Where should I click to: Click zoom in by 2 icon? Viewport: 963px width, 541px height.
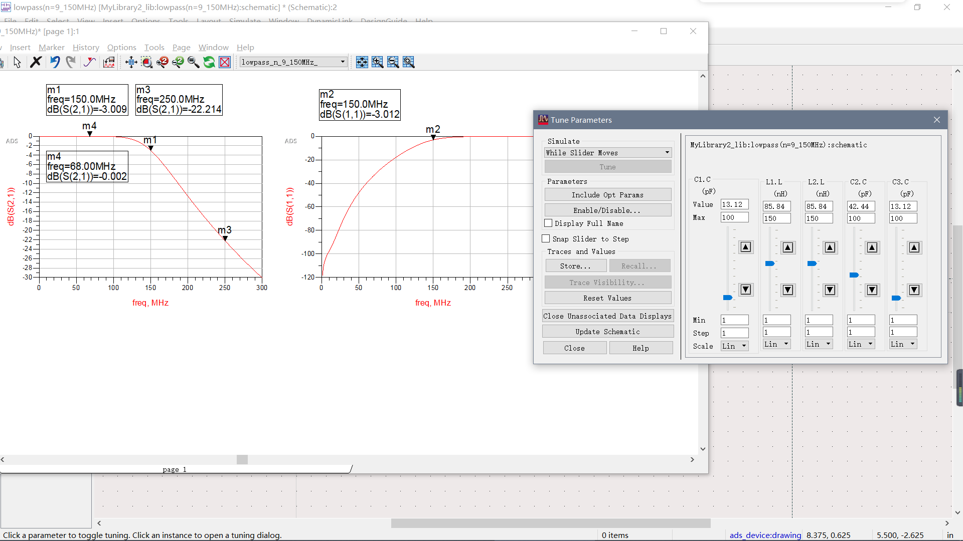162,62
